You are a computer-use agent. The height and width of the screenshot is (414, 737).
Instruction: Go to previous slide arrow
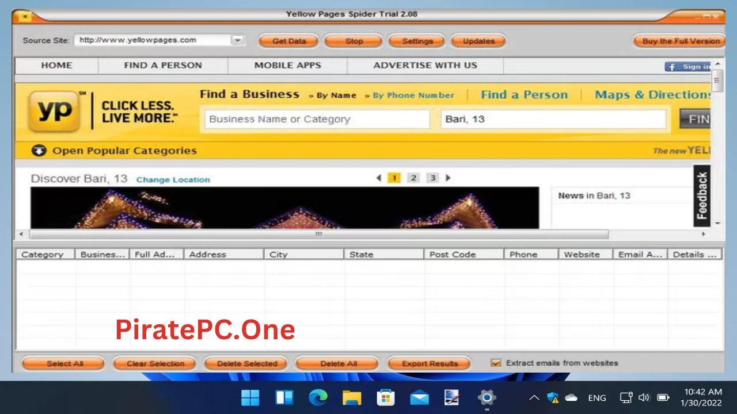pyautogui.click(x=378, y=178)
